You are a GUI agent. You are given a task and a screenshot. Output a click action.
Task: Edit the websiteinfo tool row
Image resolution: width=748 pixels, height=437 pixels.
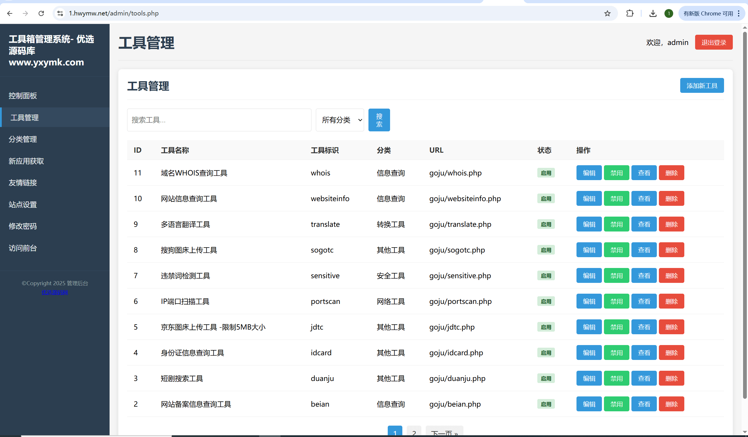589,198
